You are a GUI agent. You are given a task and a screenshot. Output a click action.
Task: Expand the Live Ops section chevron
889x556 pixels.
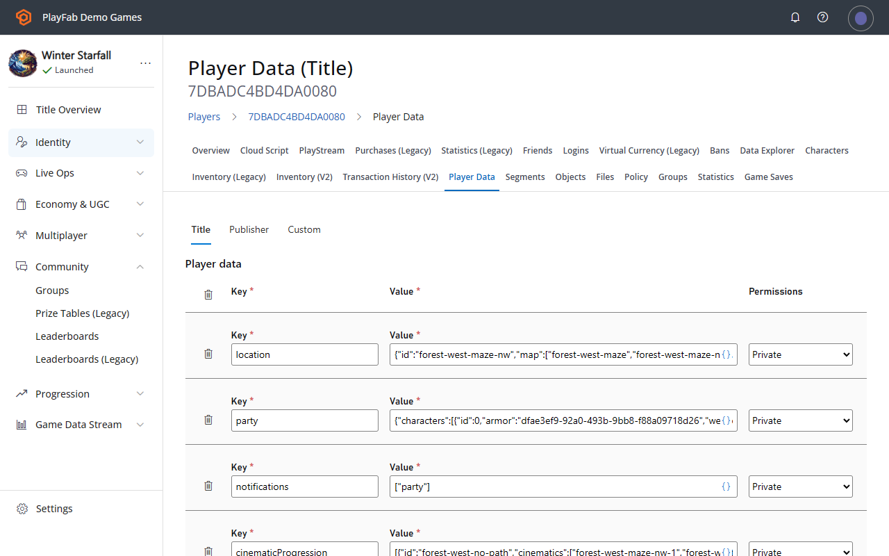pos(140,173)
